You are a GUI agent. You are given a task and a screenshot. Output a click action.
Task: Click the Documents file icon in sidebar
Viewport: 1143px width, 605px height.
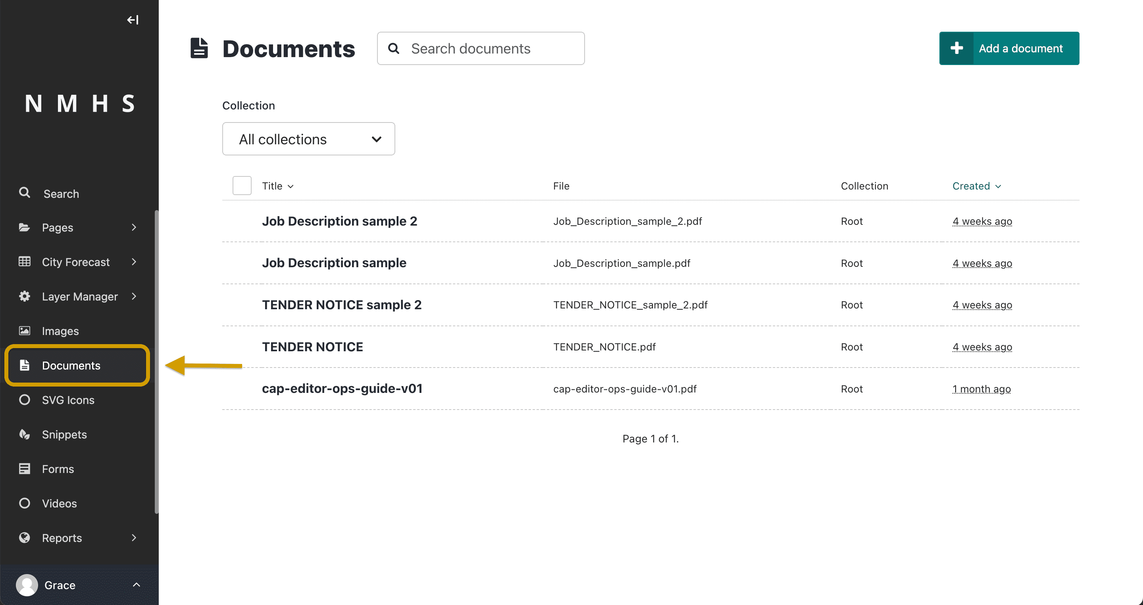point(24,365)
